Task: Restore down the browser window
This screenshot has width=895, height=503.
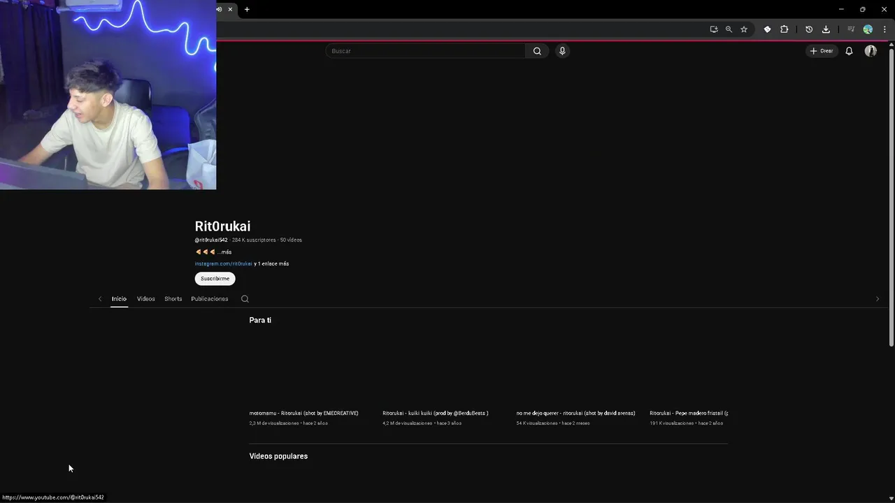Action: point(862,9)
